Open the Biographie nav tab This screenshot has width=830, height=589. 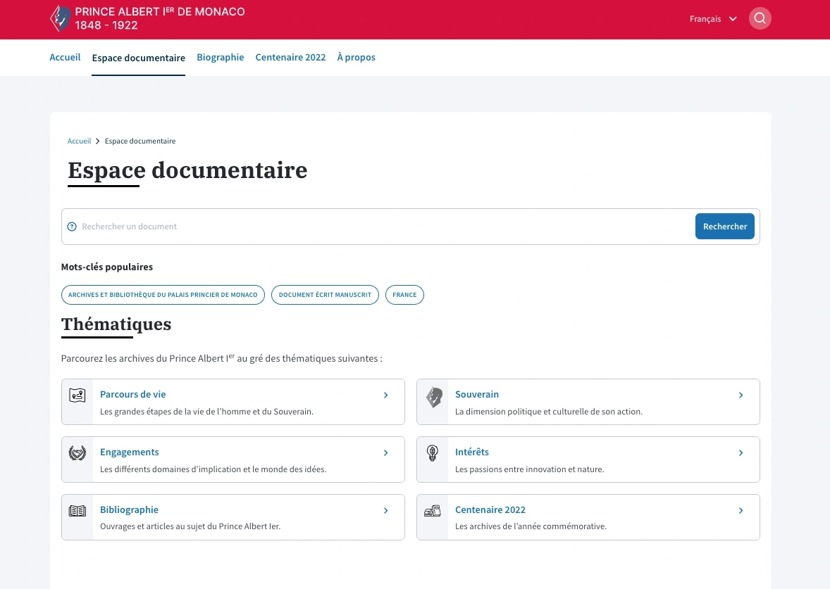tap(221, 57)
